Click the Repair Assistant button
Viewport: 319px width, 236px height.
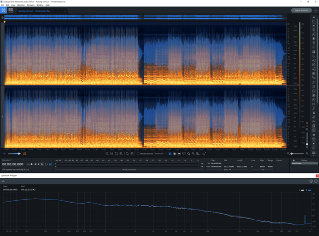[301, 10]
